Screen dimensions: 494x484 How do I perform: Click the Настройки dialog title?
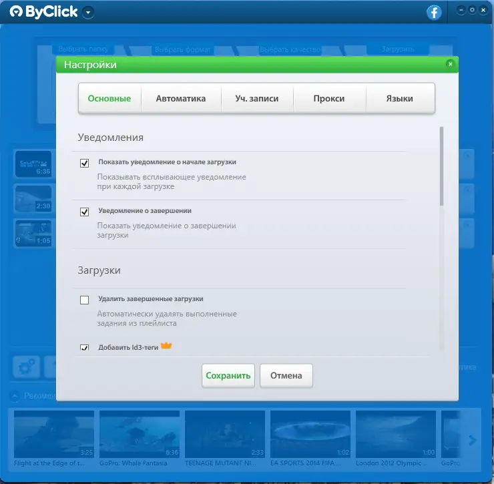[x=90, y=65]
